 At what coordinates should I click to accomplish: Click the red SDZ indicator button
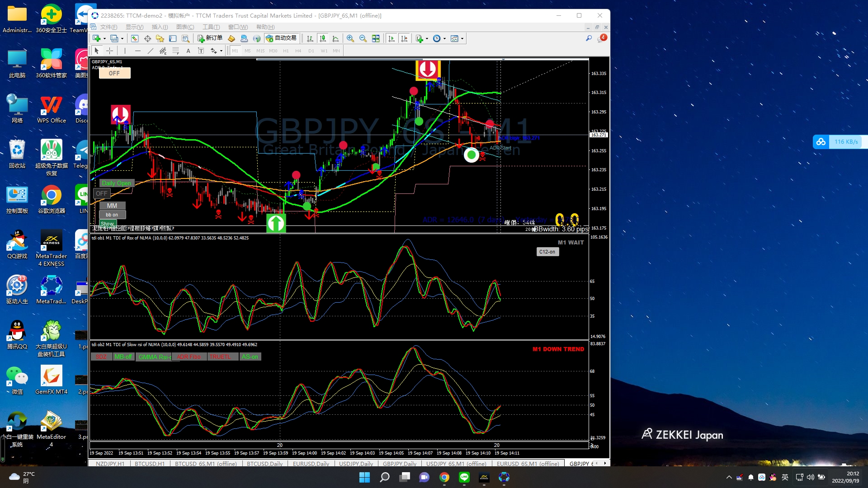click(101, 357)
